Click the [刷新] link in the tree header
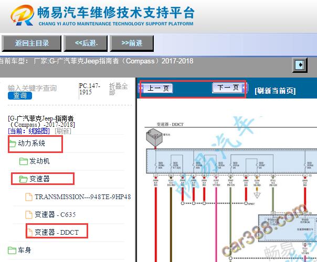This screenshot has width=317, height=262. coord(63,131)
